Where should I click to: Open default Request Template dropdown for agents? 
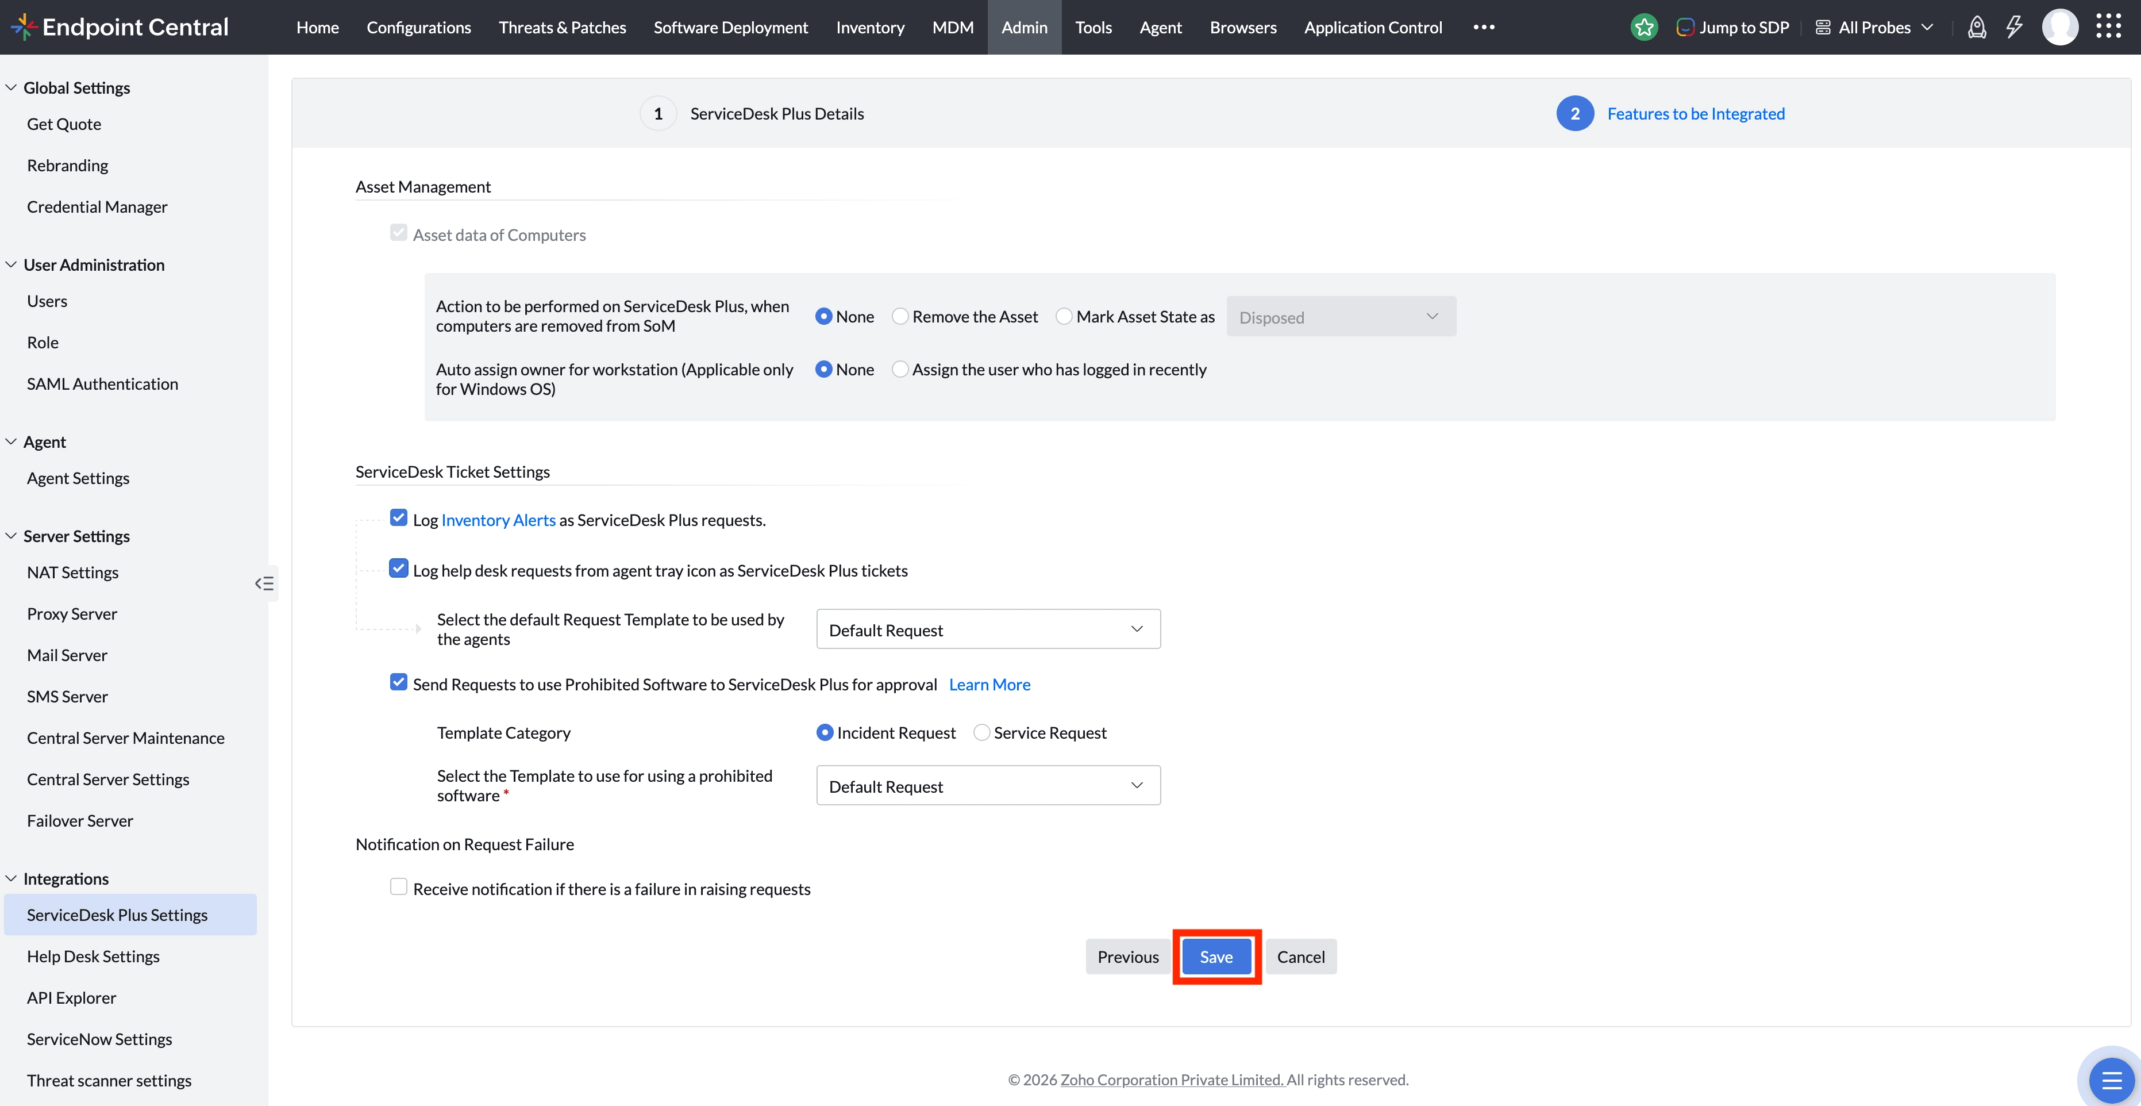pos(988,629)
